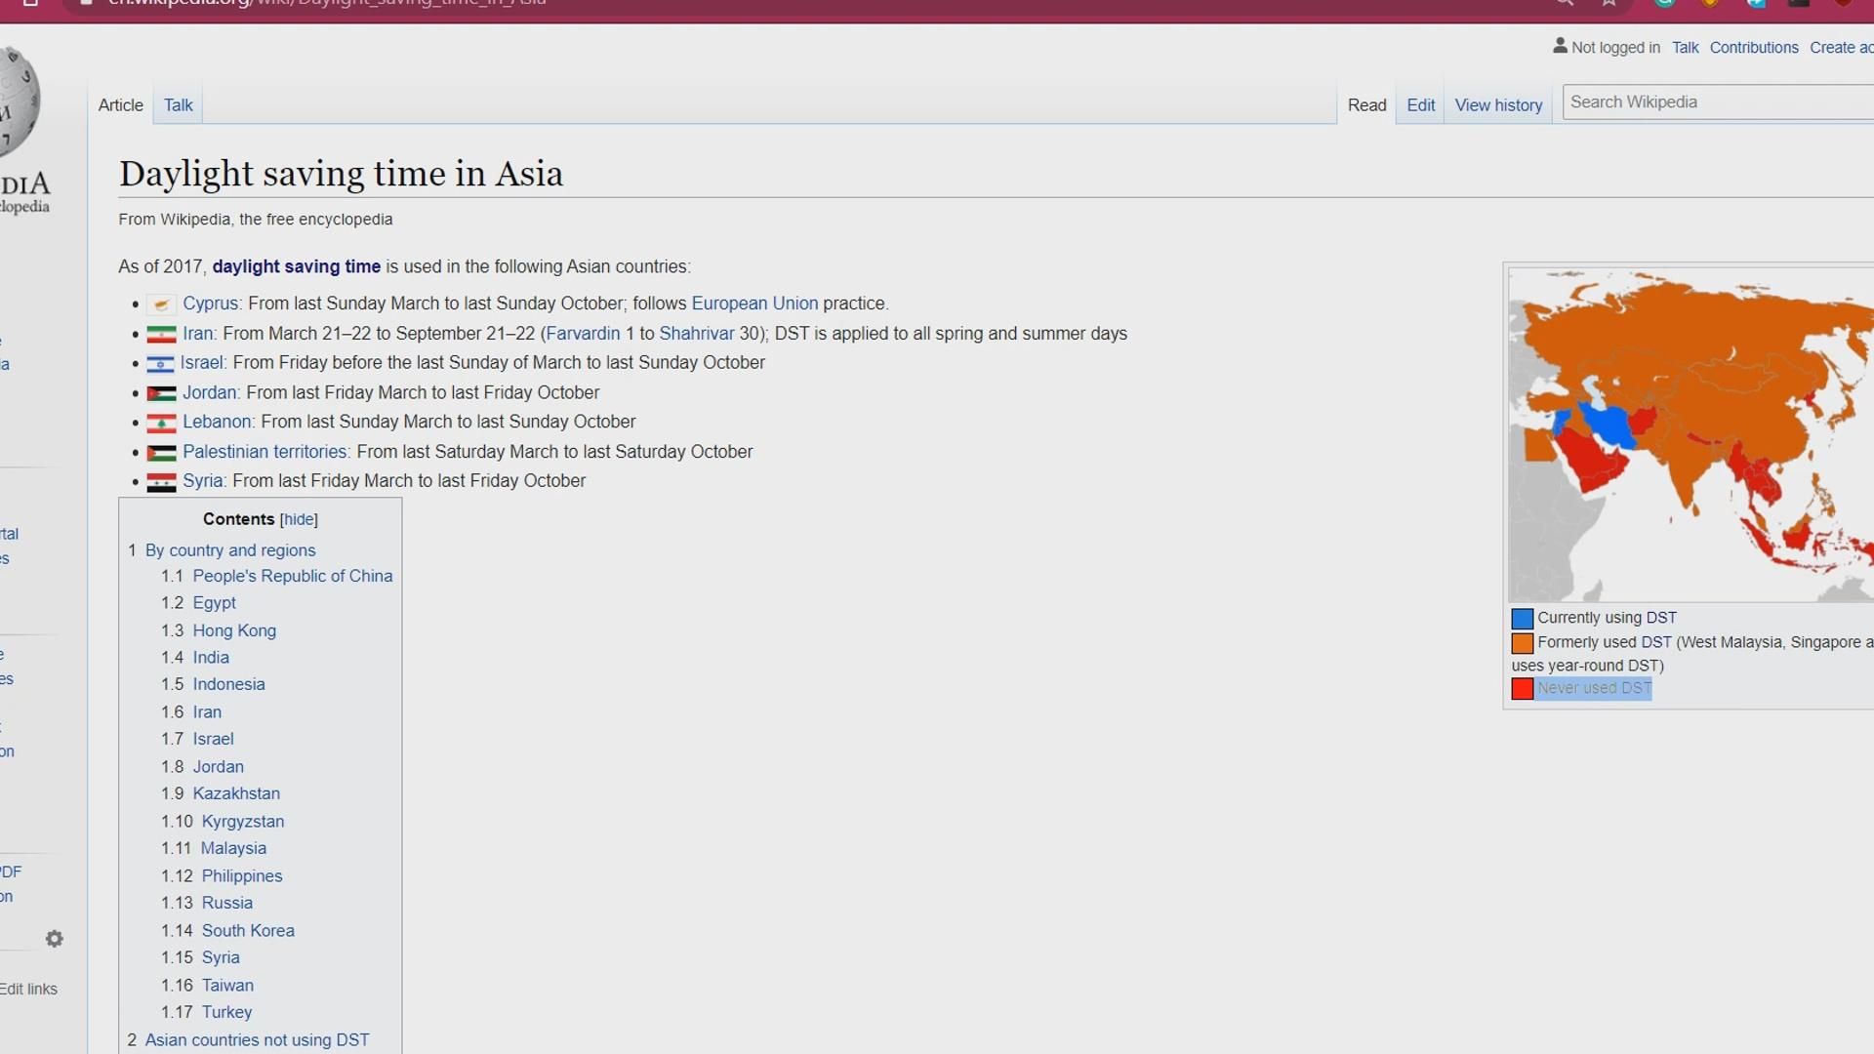Follow the European Union link
The image size is (1874, 1054).
coord(754,304)
